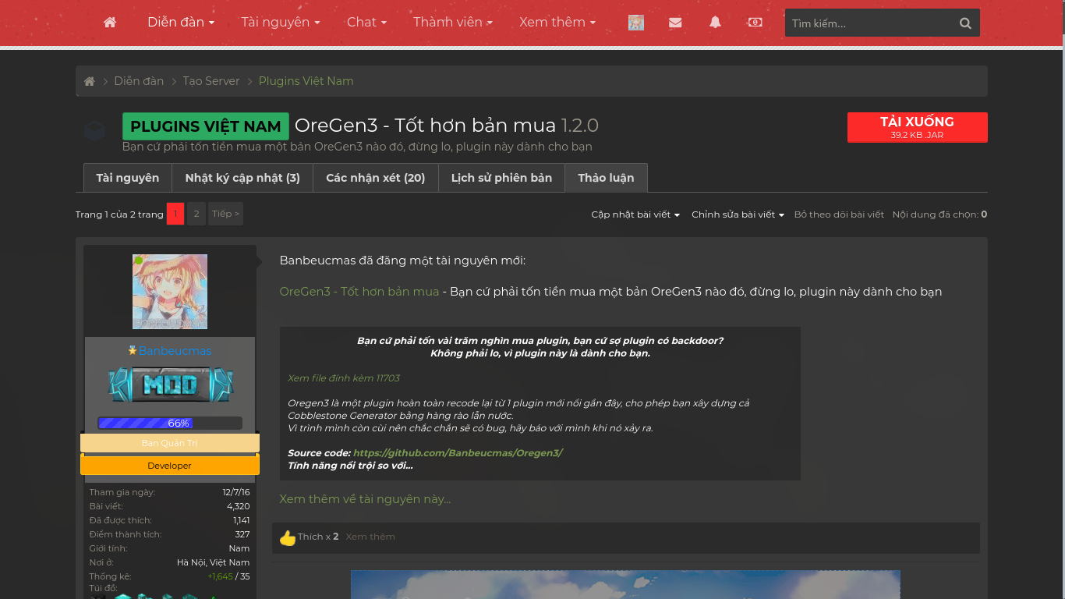Open the Plugins Việt Nam breadcrumb link
The height and width of the screenshot is (599, 1065).
(306, 81)
